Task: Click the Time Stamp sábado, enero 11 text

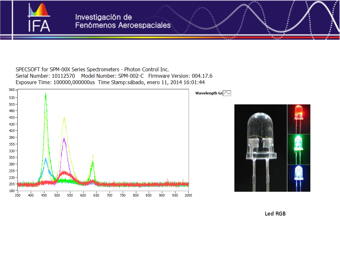Action: pyautogui.click(x=151, y=83)
